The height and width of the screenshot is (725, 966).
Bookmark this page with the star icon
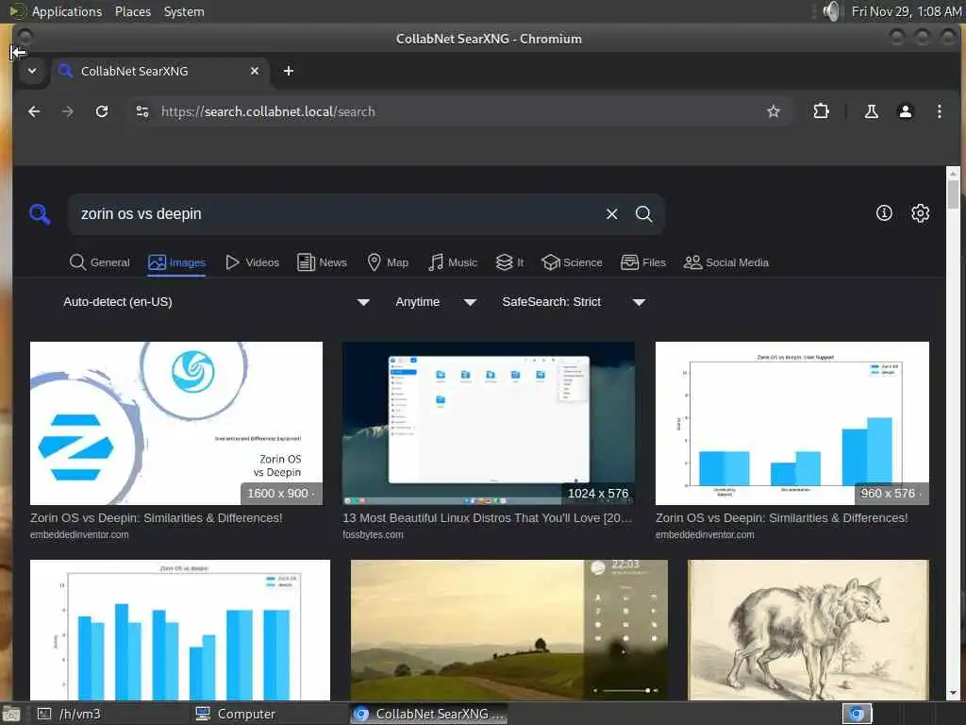click(x=774, y=111)
